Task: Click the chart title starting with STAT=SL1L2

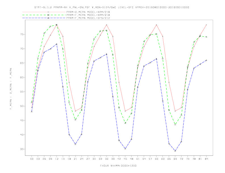Action: [x=112, y=7]
